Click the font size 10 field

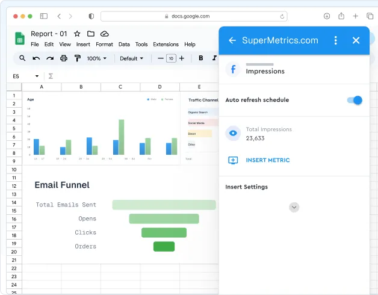coord(171,58)
